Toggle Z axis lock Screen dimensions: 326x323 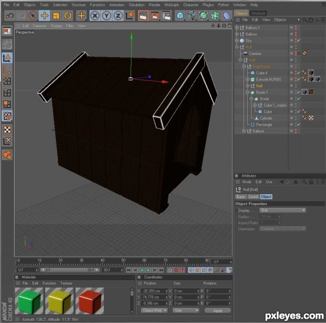click(118, 16)
